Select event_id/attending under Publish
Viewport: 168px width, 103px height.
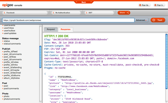click(13, 67)
